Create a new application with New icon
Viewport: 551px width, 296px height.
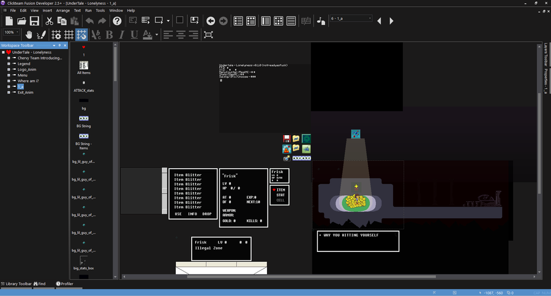pos(9,21)
